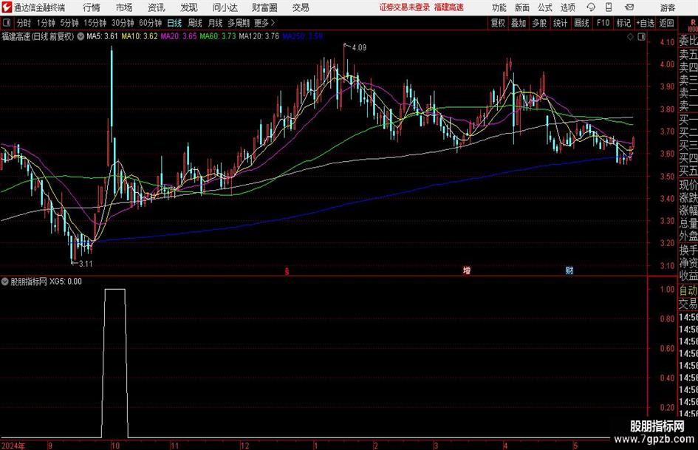Image resolution: width=698 pixels, height=450 pixels.
Task: Open the 版面 menu
Action: (522, 7)
